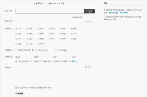The width and height of the screenshot is (147, 97).
Task: Choose the dddddddddd activity radio button
Action: pos(36,51)
